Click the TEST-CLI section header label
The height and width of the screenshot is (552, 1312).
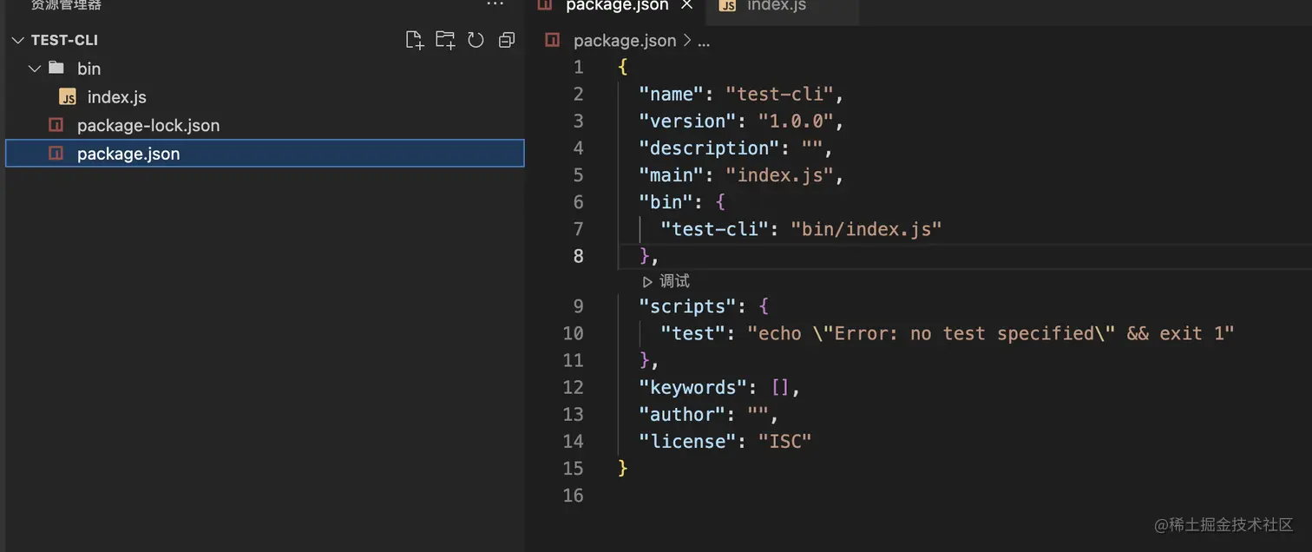pyautogui.click(x=64, y=41)
